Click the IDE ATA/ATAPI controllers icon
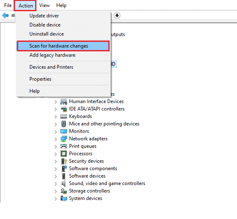Image resolution: width=237 pixels, height=219 pixels. coord(64,109)
